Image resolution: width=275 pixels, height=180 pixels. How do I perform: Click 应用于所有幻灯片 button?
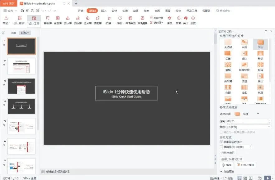[232, 159]
